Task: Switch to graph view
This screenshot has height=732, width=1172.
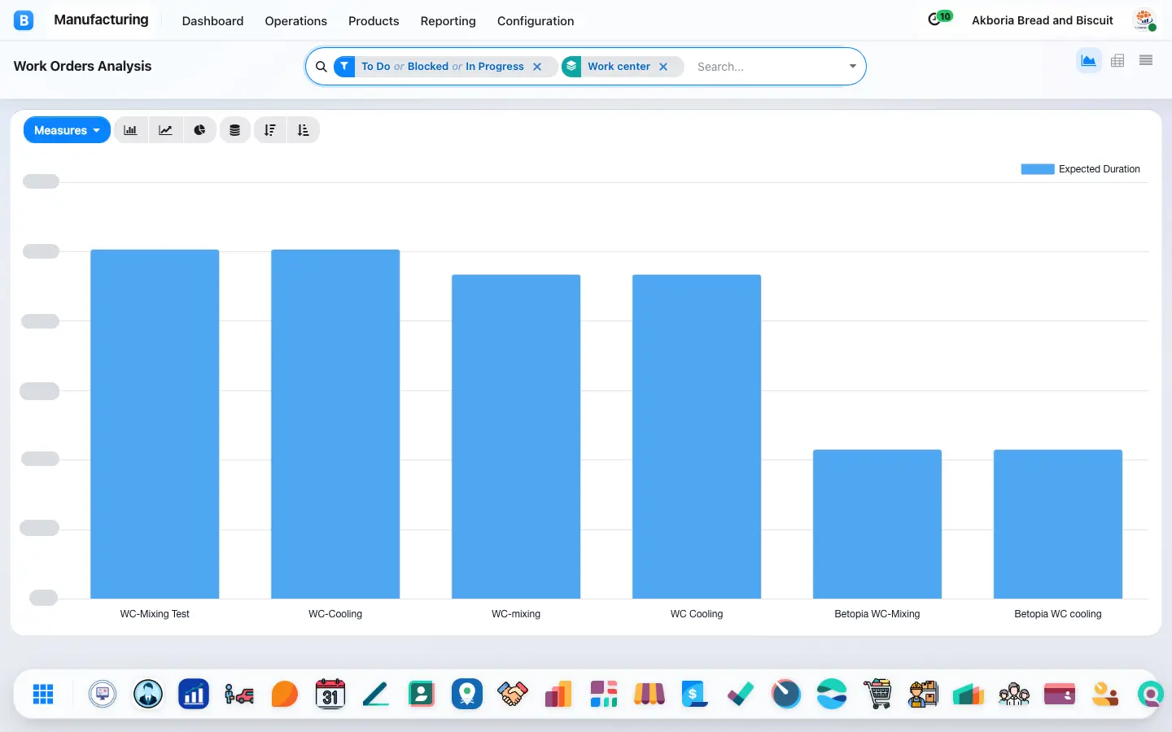Action: pyautogui.click(x=1088, y=61)
